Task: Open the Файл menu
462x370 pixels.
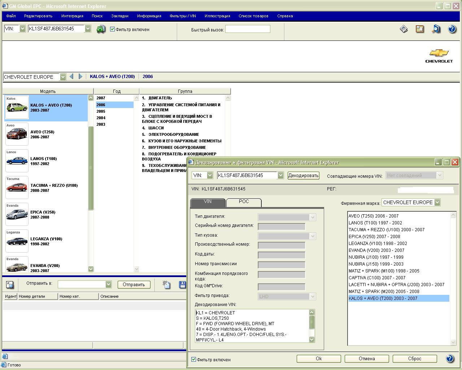Action: [x=11, y=16]
